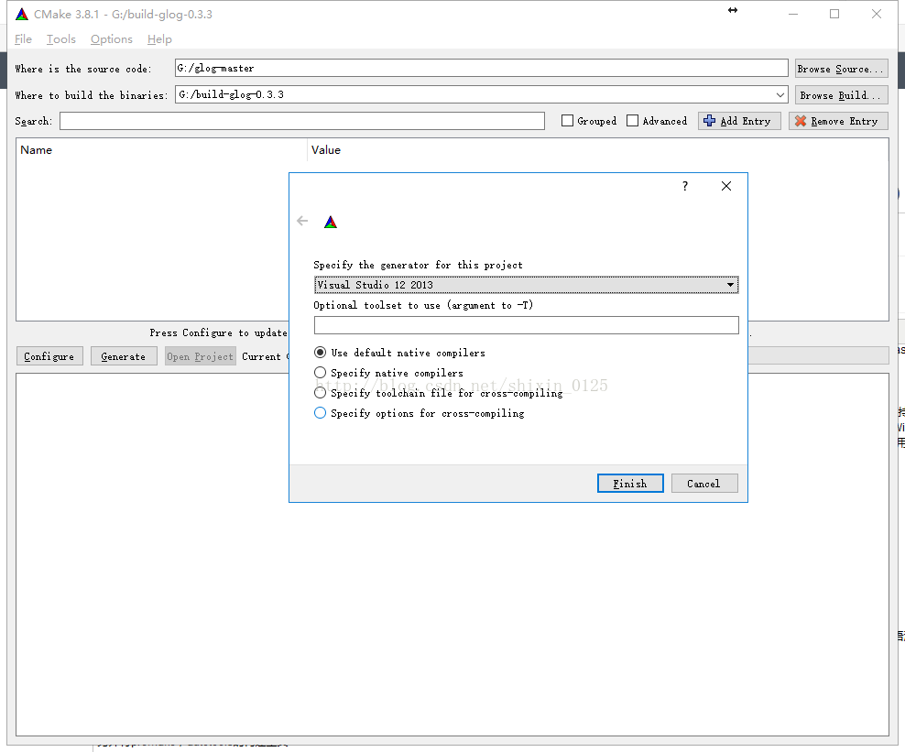Screen dimensions: 905x752
Task: Expand the build binaries path dropdown
Action: (x=780, y=94)
